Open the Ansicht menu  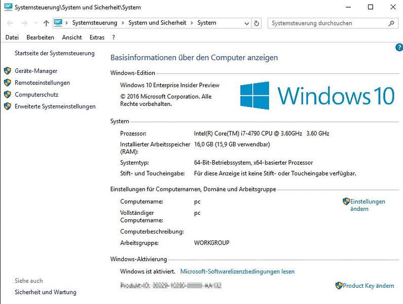point(71,37)
